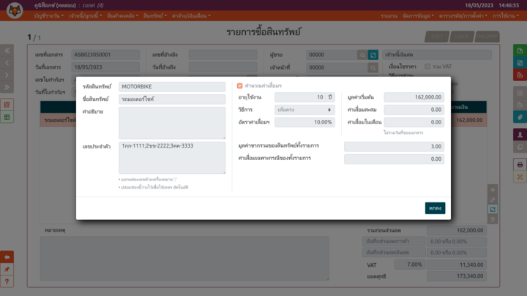The image size is (527, 296).
Task: Click the เลขที่เอกสาร ASB023050001 field
Action: pos(105,55)
